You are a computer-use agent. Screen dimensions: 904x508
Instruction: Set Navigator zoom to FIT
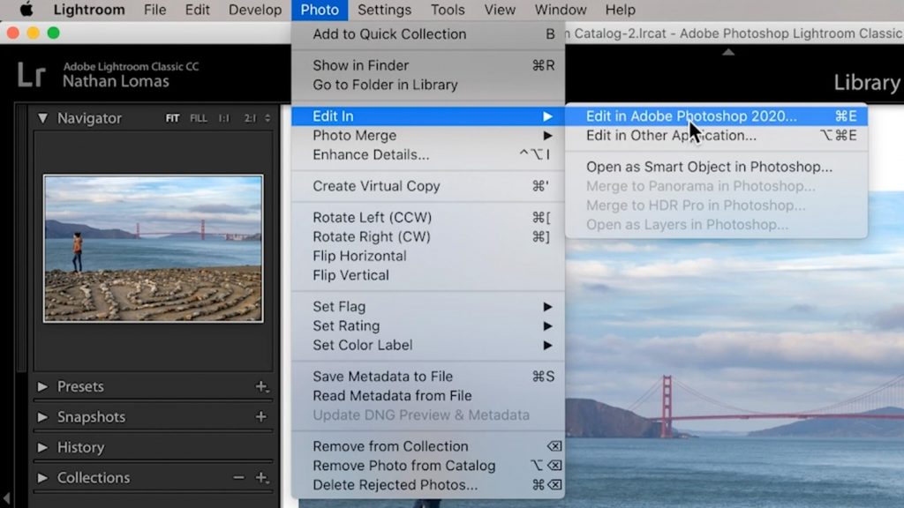172,118
